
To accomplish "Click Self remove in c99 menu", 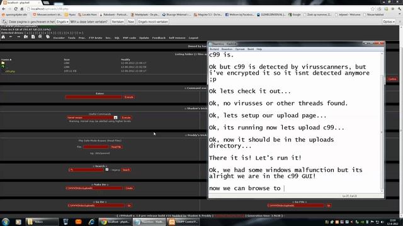I will (x=177, y=38).
